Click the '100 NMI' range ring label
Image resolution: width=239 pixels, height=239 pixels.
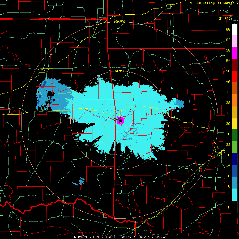[119, 22]
